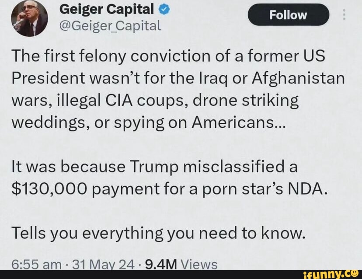The height and width of the screenshot is (279, 362).
Task: Click the blue verified badge
Action: coord(160,8)
